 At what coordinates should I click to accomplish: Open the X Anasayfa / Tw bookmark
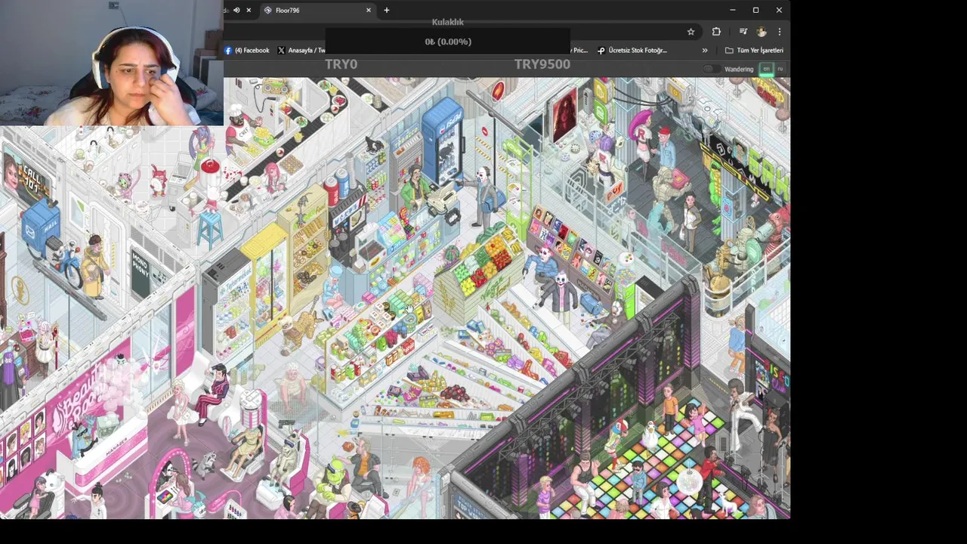pos(301,51)
